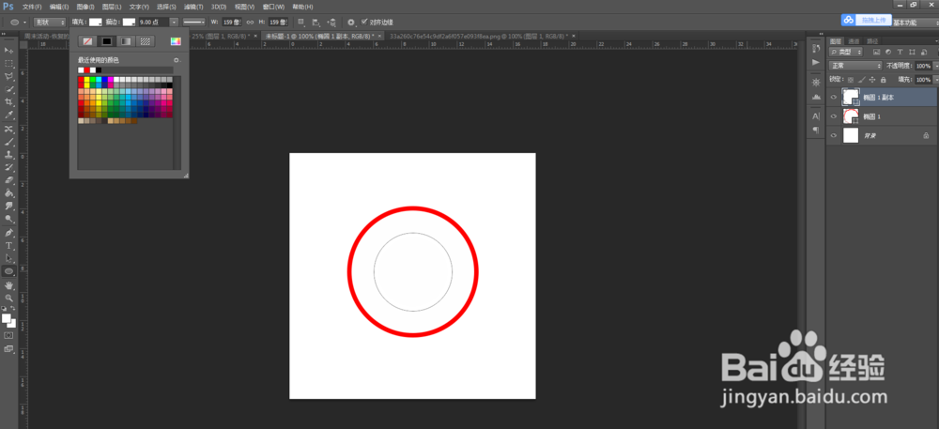Select the Eyedropper tool
Image resolution: width=939 pixels, height=429 pixels.
(x=9, y=115)
